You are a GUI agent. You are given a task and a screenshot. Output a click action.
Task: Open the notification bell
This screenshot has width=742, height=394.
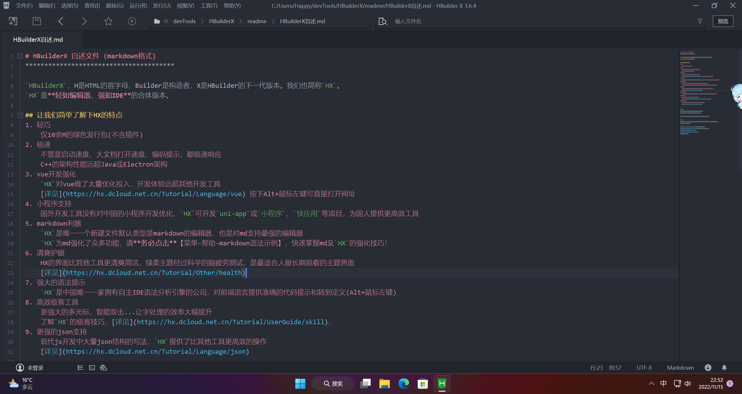(x=724, y=367)
